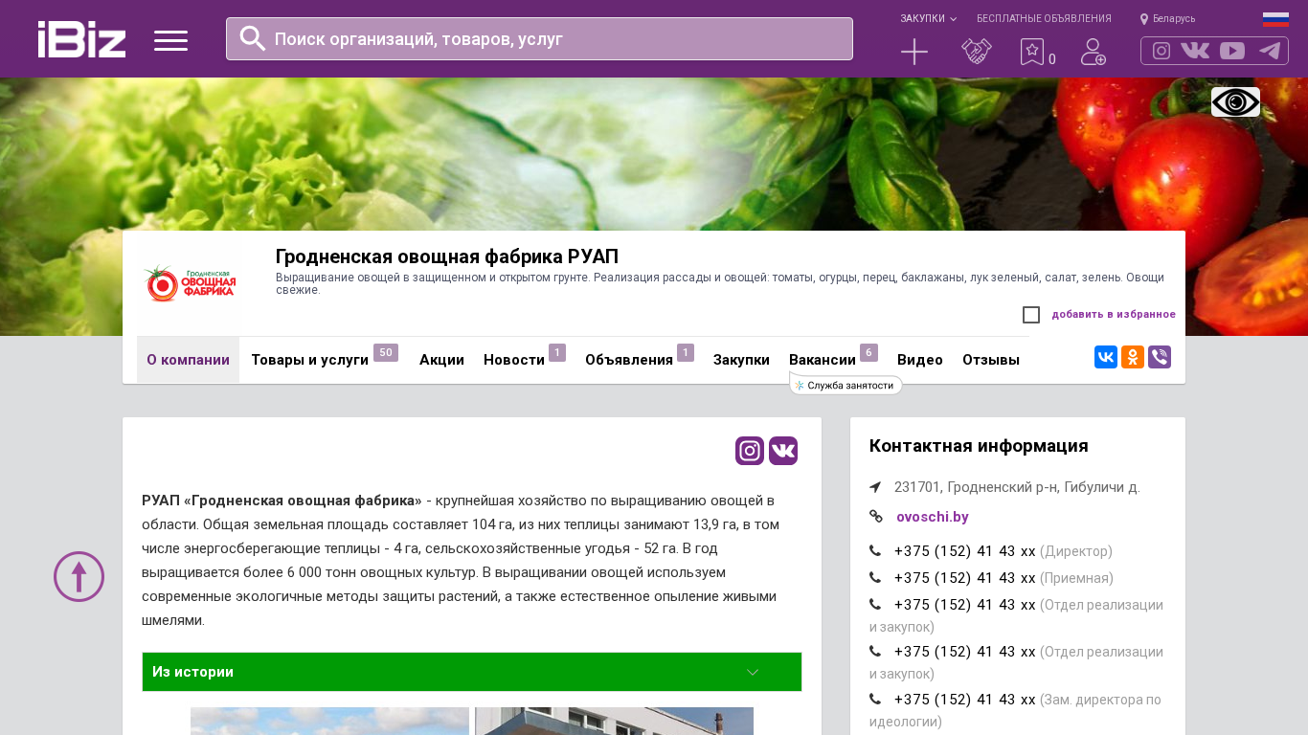Open the ovoschi.by website link
Viewport: 1308px width, 735px height.
pyautogui.click(x=933, y=517)
